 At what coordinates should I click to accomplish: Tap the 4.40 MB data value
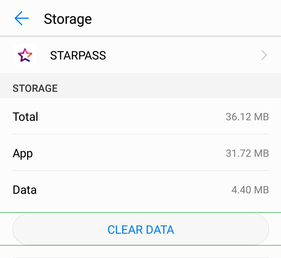pos(250,190)
